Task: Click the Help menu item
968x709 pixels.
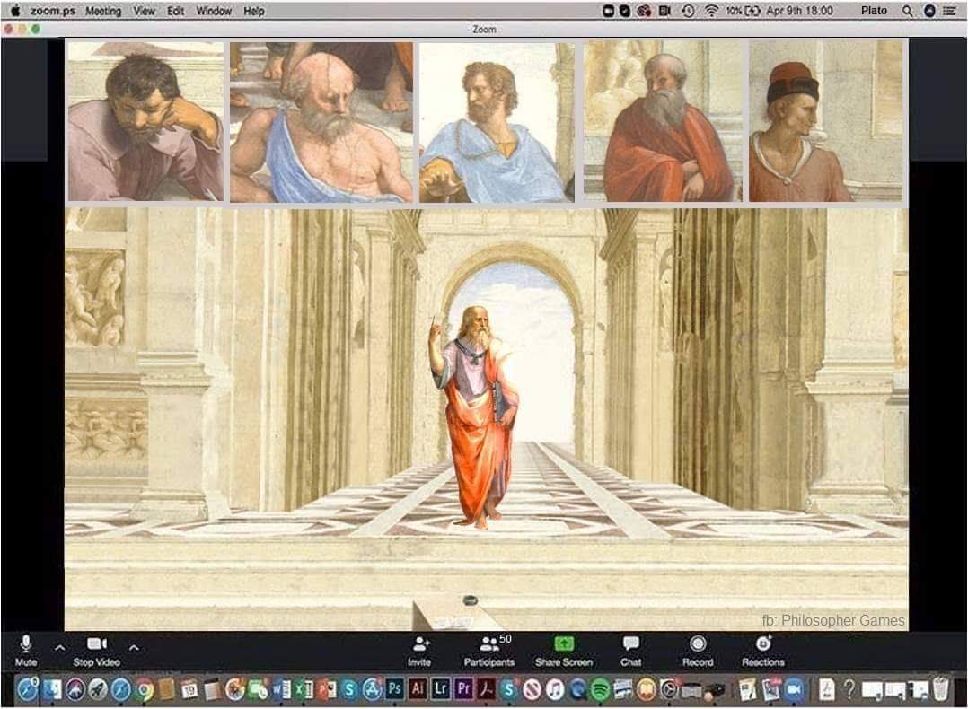Action: pos(254,11)
